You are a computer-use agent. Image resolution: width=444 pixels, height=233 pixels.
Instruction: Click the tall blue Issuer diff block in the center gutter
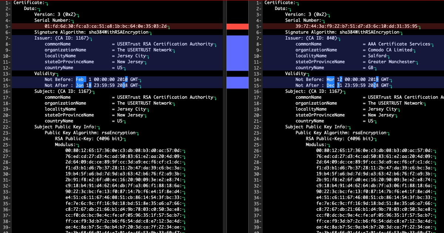pos(238,53)
